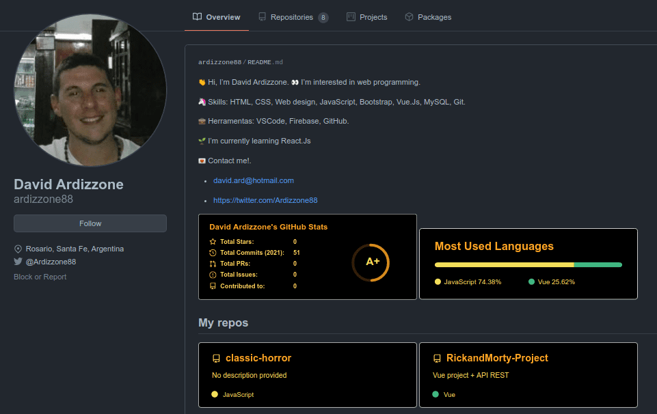Click the Most Used Languages progress bar
657x414 pixels.
tap(528, 264)
